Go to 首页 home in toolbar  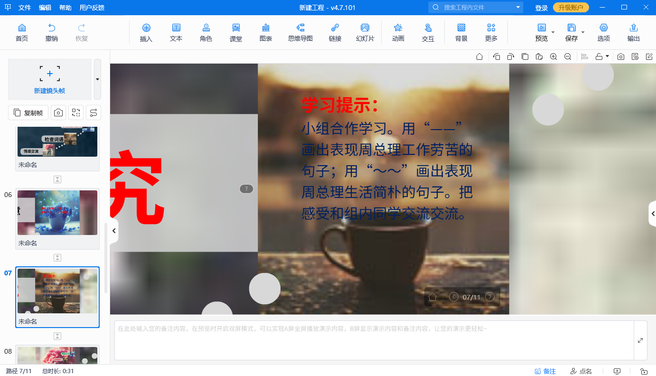[x=22, y=32]
